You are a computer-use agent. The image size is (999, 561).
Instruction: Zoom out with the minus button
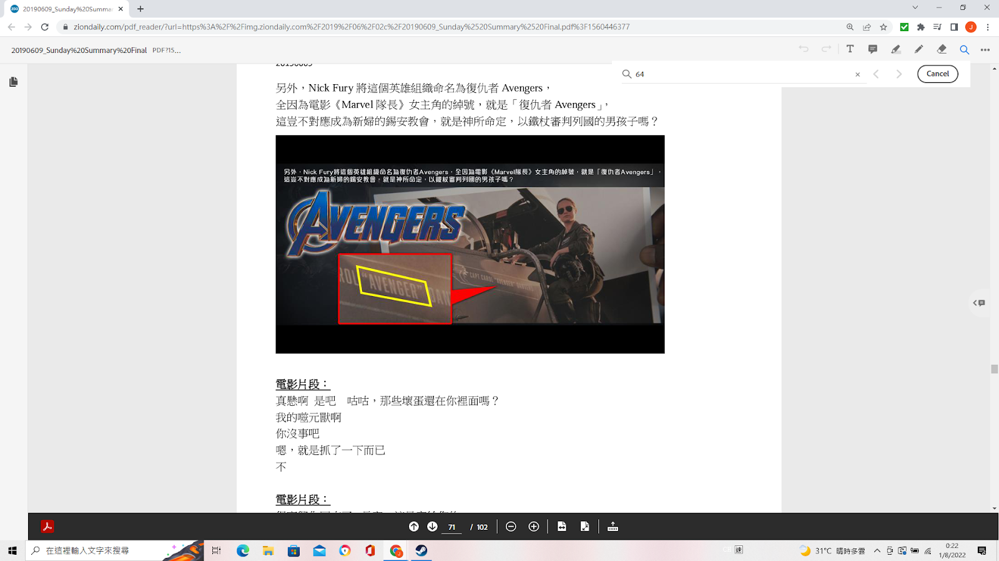[511, 527]
